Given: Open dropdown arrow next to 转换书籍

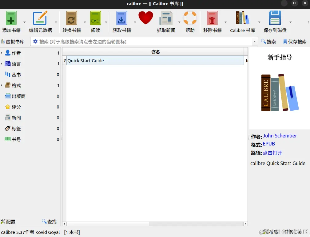Looking at the screenshot, I should (x=85, y=22).
